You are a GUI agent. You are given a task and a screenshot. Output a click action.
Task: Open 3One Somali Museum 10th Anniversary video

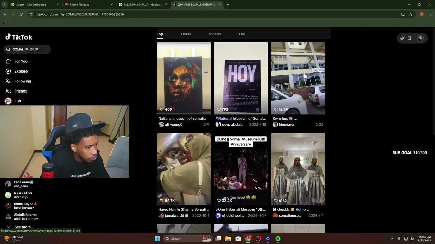pyautogui.click(x=241, y=169)
